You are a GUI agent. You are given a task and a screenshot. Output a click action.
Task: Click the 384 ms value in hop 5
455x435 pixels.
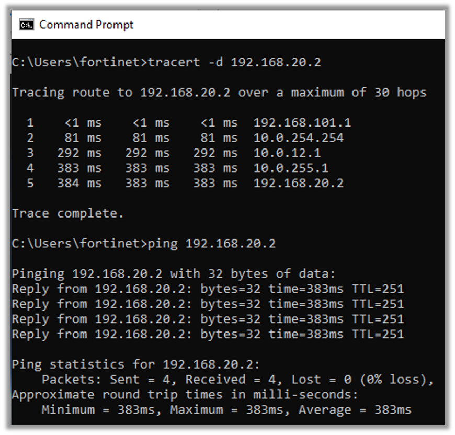pyautogui.click(x=79, y=184)
